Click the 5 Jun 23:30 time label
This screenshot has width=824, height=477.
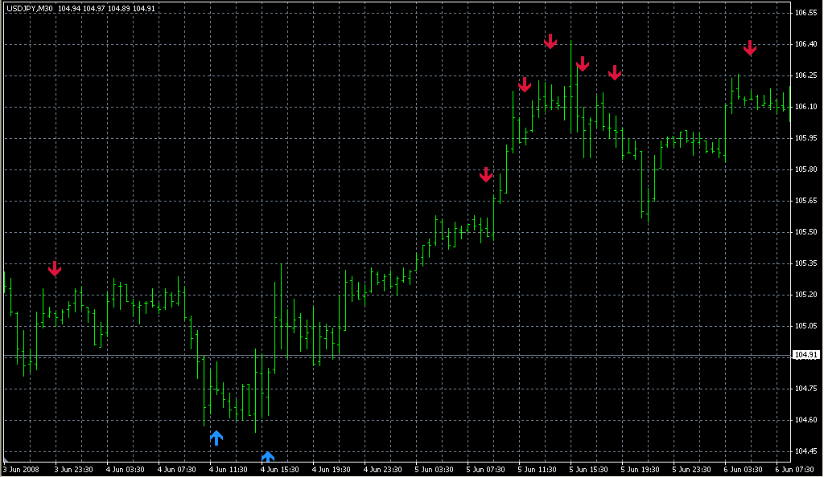tap(691, 470)
